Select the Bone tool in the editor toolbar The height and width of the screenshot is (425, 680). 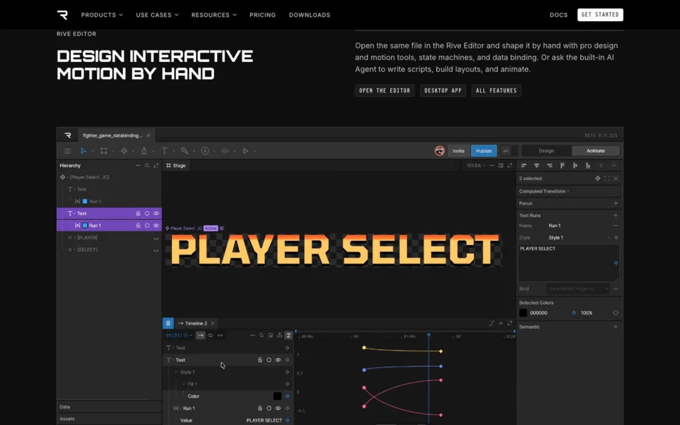tap(185, 151)
